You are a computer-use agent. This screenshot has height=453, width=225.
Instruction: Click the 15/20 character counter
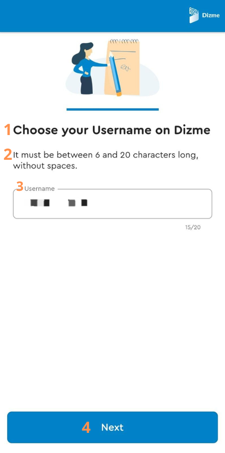point(193,227)
